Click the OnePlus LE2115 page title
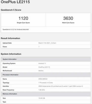 click(15, 2)
